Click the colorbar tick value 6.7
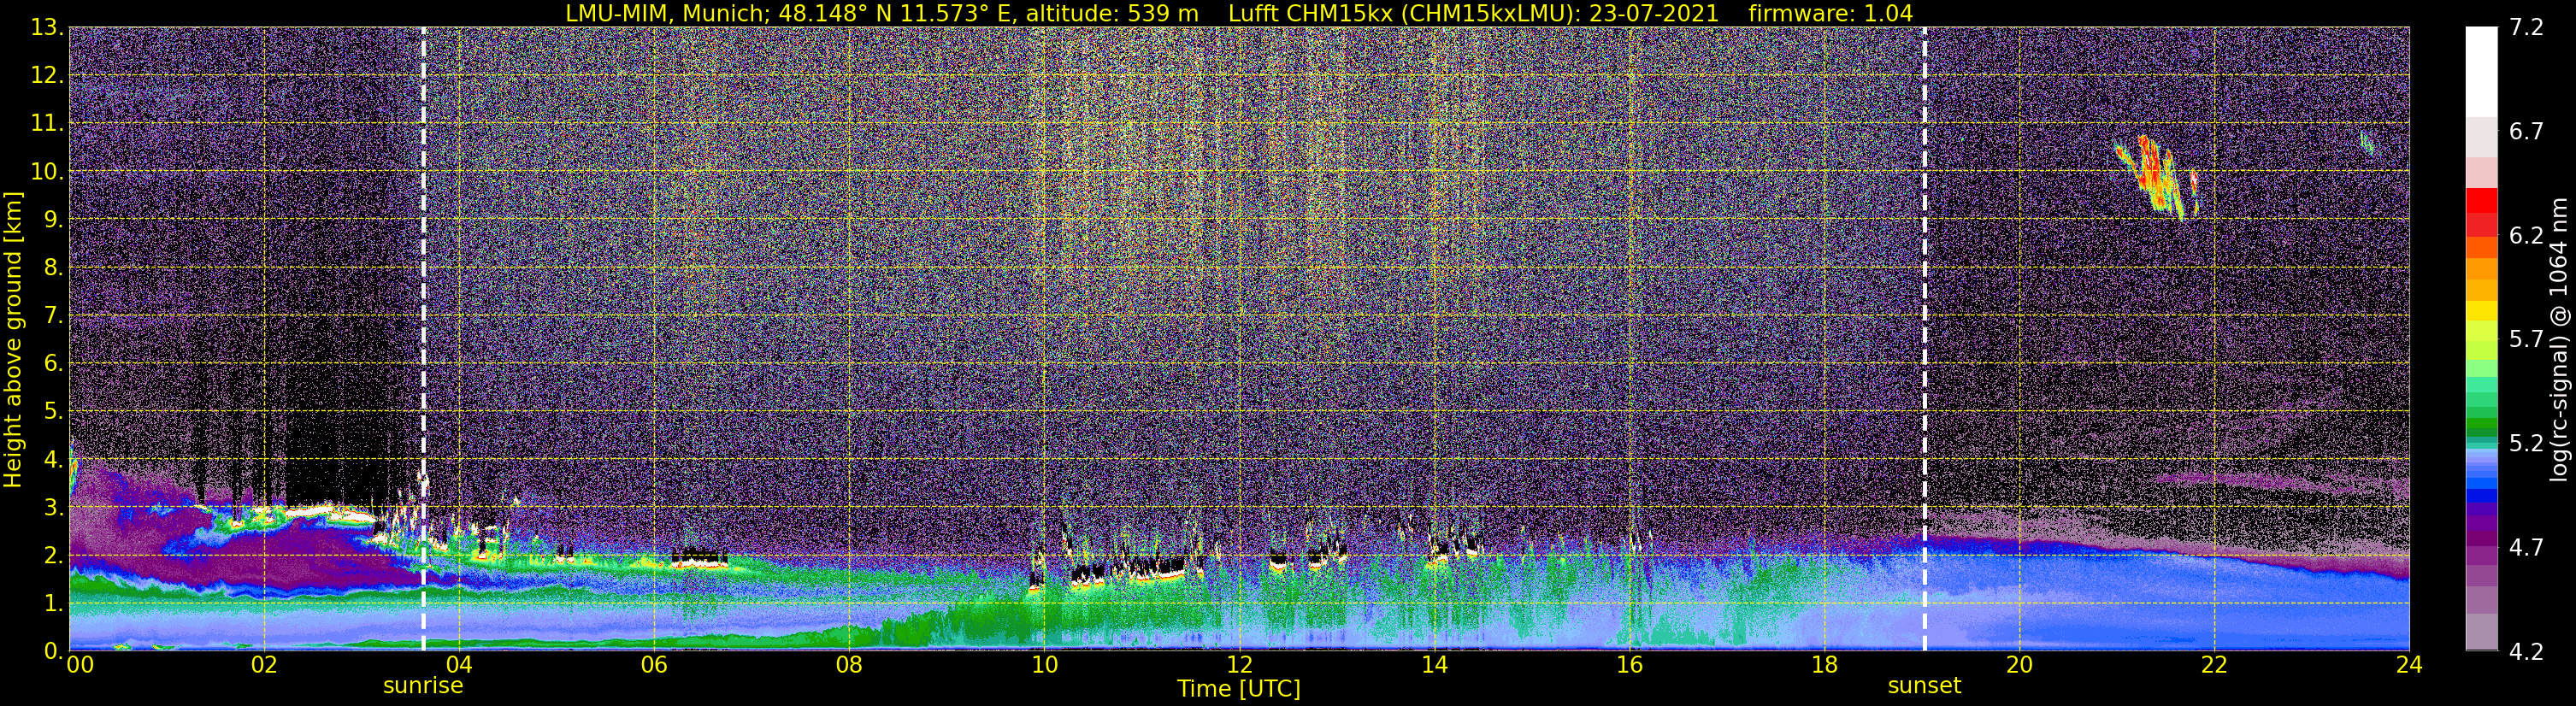 (x=2526, y=131)
